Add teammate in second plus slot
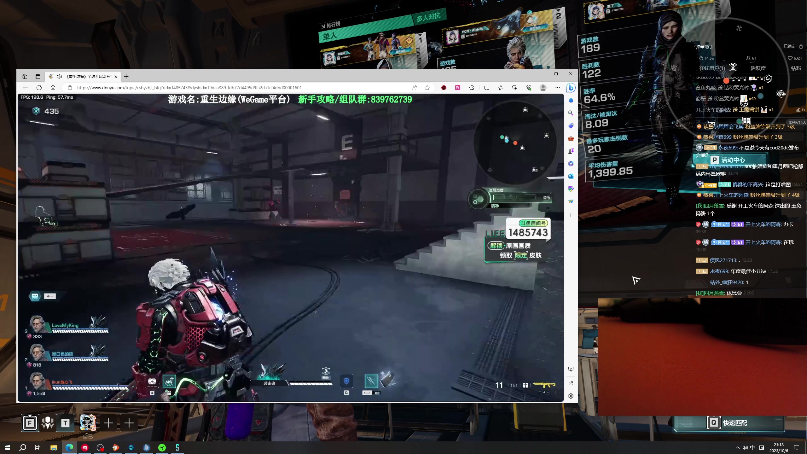 [x=129, y=423]
